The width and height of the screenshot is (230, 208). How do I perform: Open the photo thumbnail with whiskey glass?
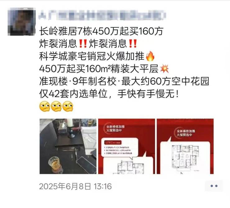point(68,146)
